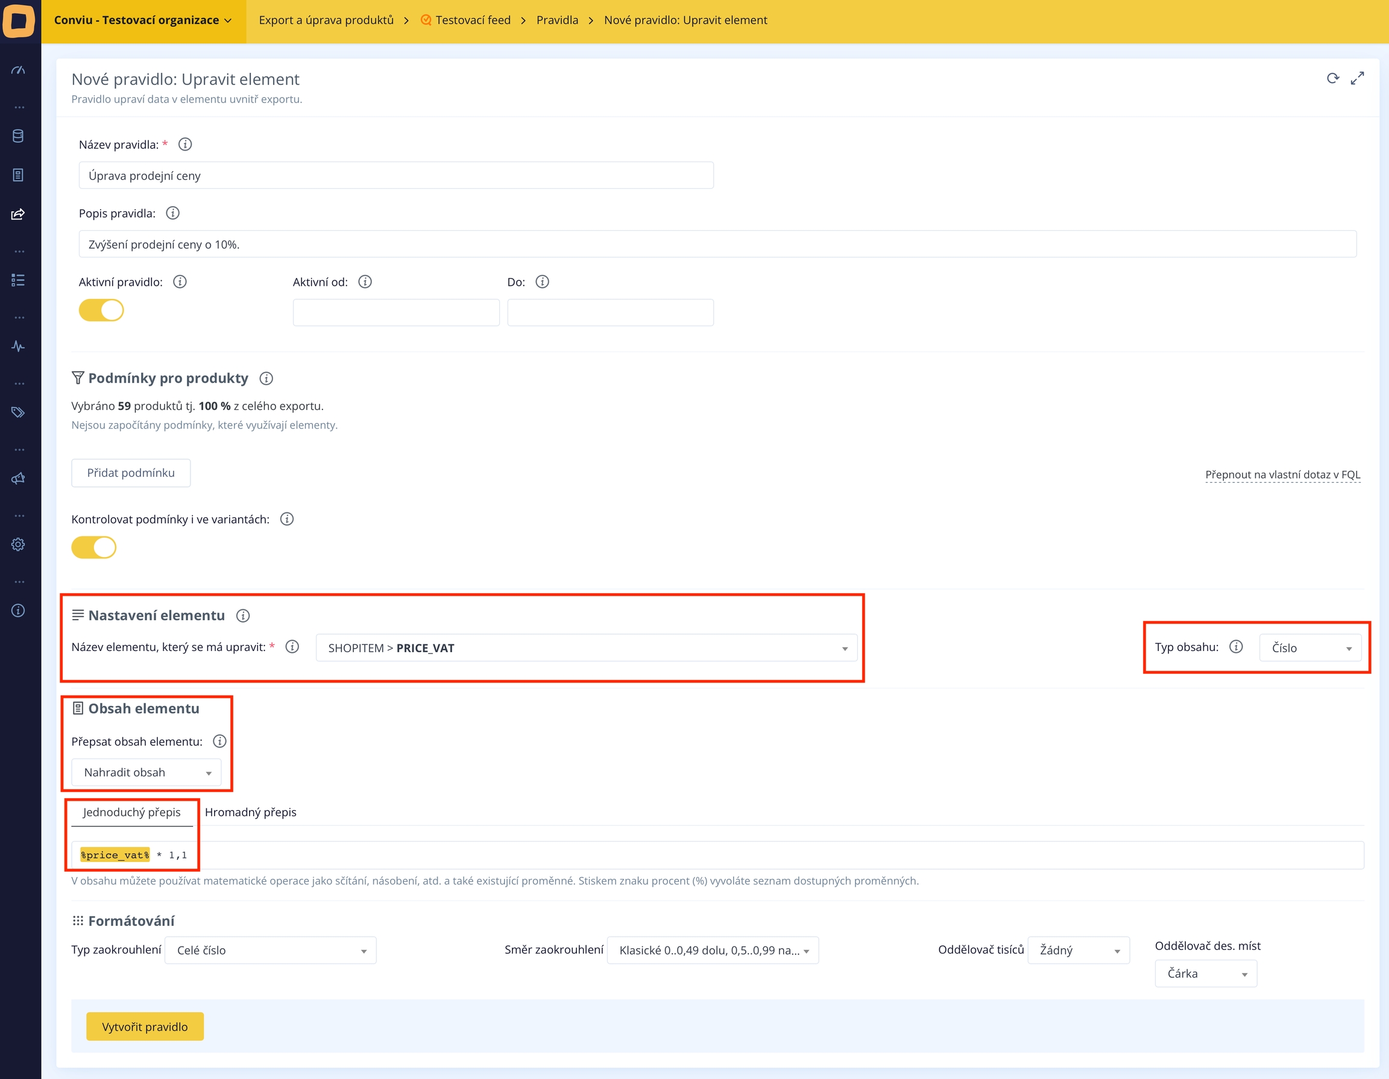Click Přepnout na vlastní dotaz v FQL link

click(1282, 475)
